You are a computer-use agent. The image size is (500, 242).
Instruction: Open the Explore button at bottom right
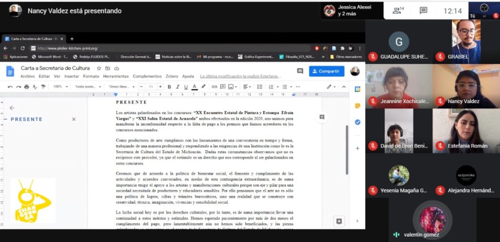pos(339,222)
